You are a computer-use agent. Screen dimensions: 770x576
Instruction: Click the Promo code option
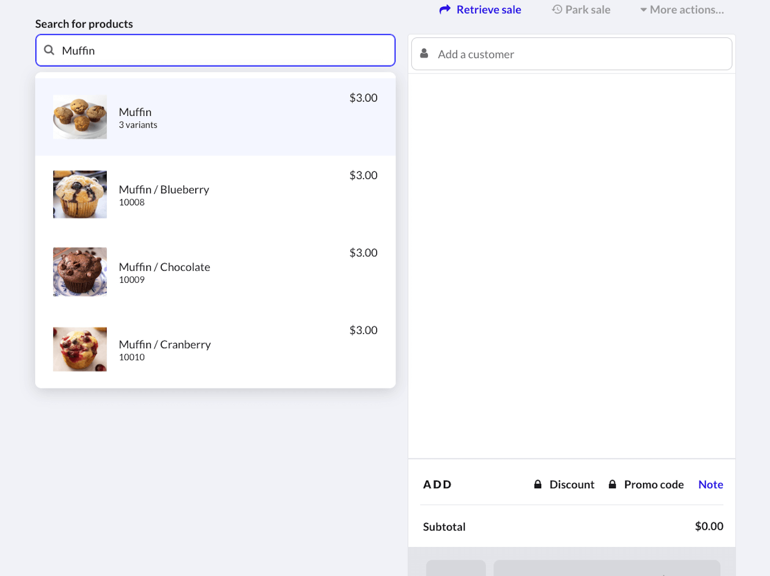tap(653, 484)
